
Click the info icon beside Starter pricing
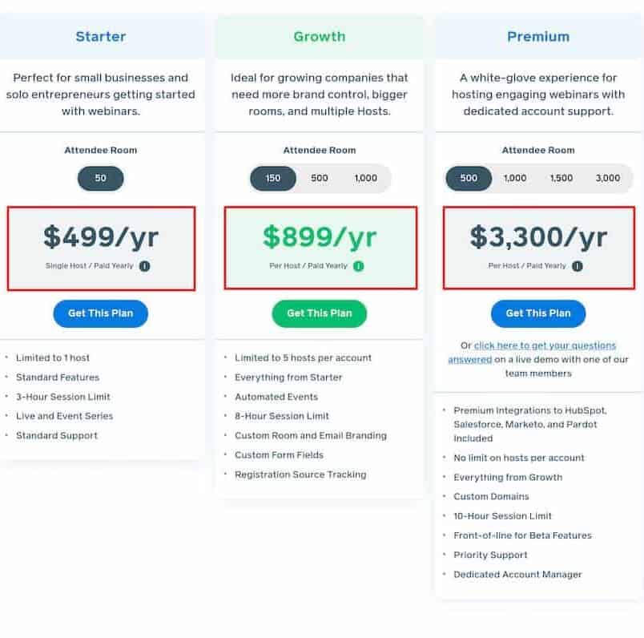coord(144,266)
